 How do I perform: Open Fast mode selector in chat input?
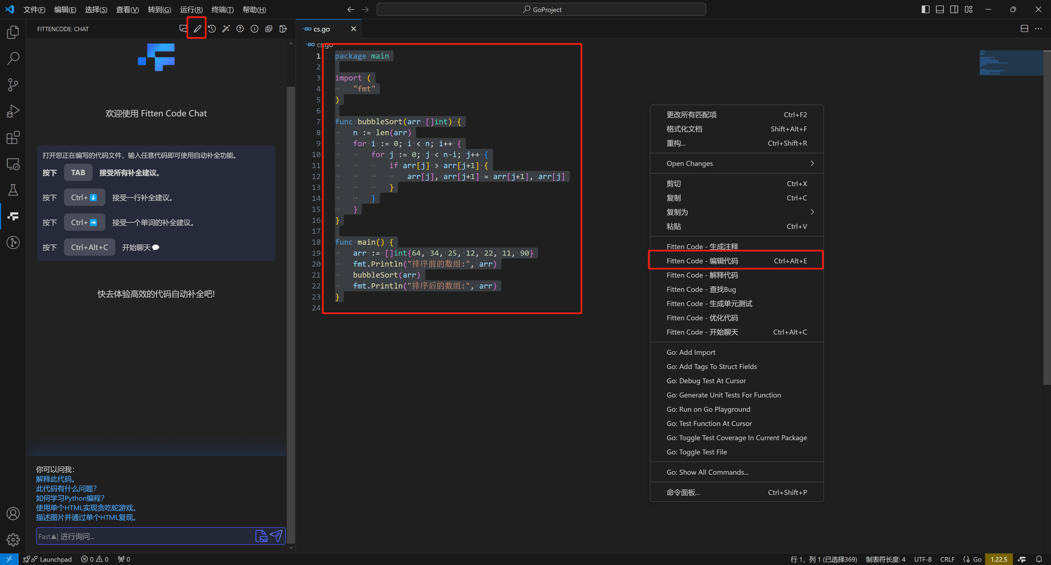click(47, 537)
